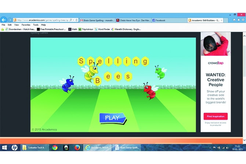Launch Firefox from the taskbar

(x=77, y=147)
